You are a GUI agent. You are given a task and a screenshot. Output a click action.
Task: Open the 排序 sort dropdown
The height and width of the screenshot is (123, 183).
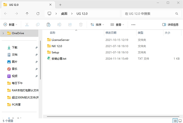(97, 25)
